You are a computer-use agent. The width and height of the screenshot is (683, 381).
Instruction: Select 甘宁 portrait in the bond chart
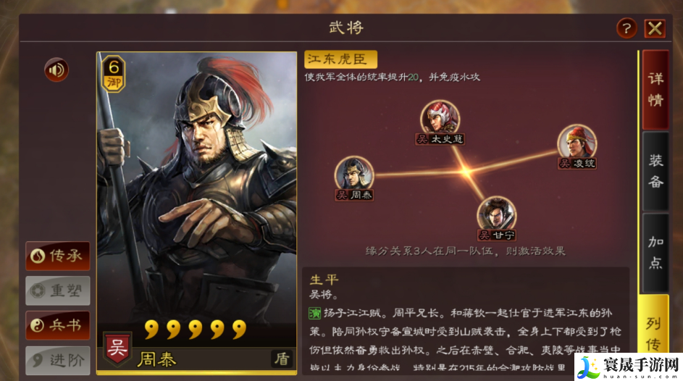point(497,214)
